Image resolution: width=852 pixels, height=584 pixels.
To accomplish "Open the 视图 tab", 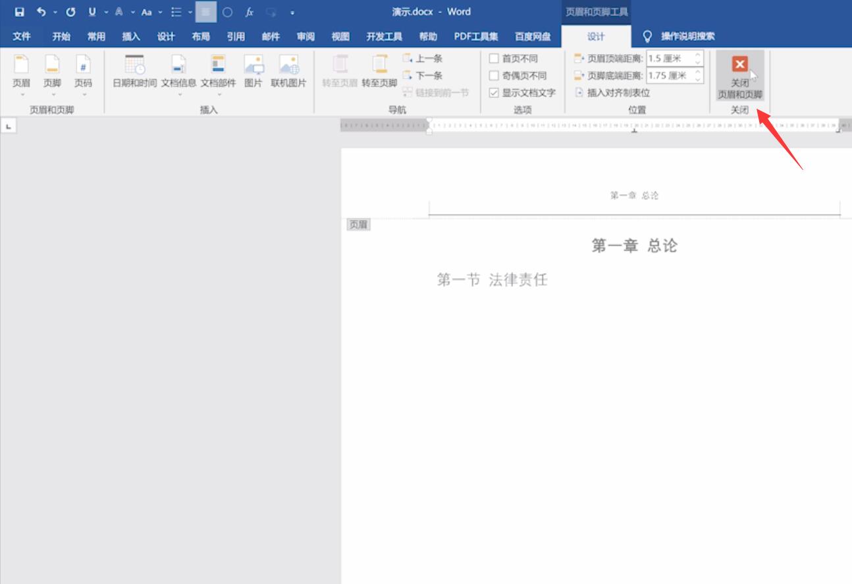I will click(340, 36).
